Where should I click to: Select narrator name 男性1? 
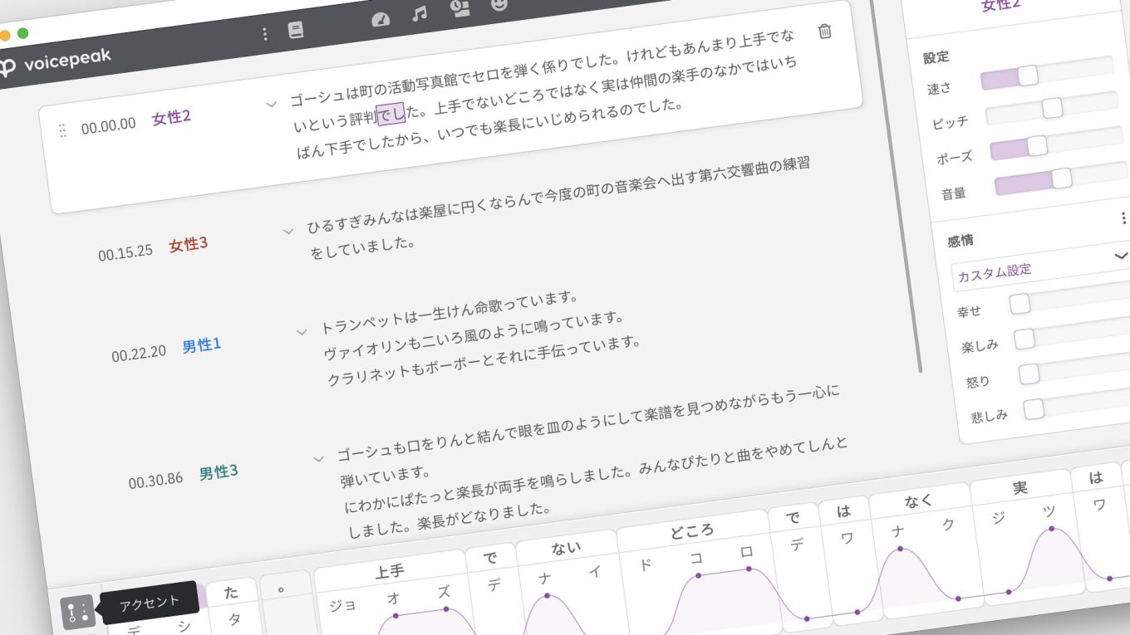(202, 345)
